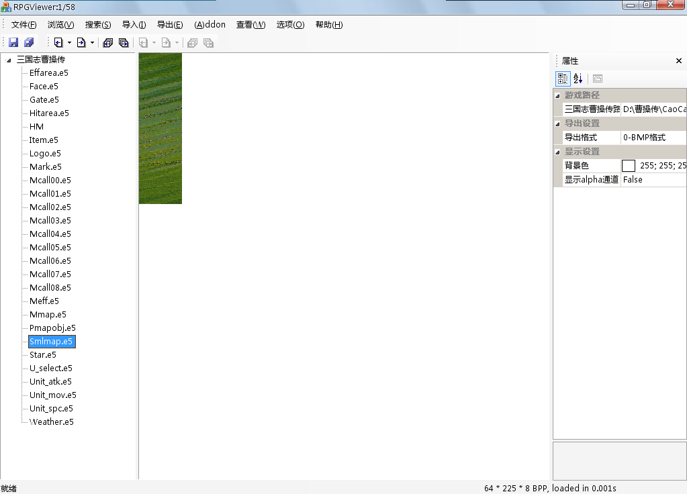Open the 文件(F) menu
The height and width of the screenshot is (494, 687).
(x=24, y=25)
